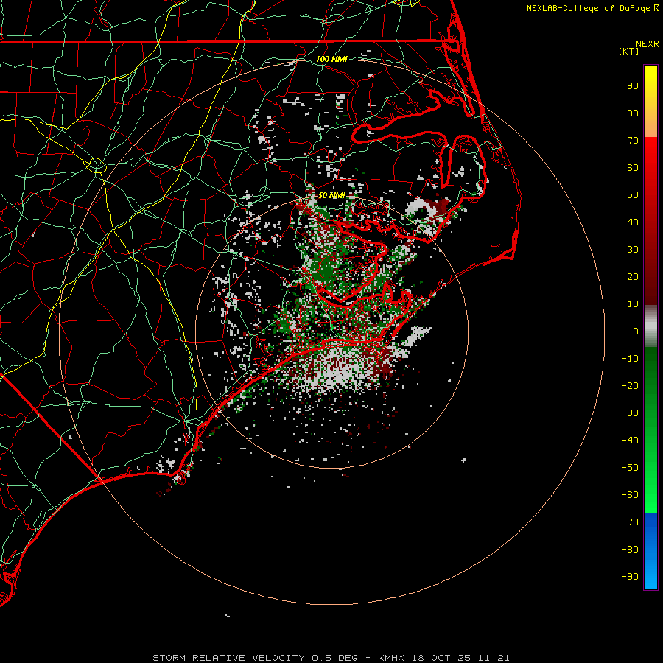The height and width of the screenshot is (663, 663).
Task: Select the -60 knot scale label
Action: pos(630,495)
